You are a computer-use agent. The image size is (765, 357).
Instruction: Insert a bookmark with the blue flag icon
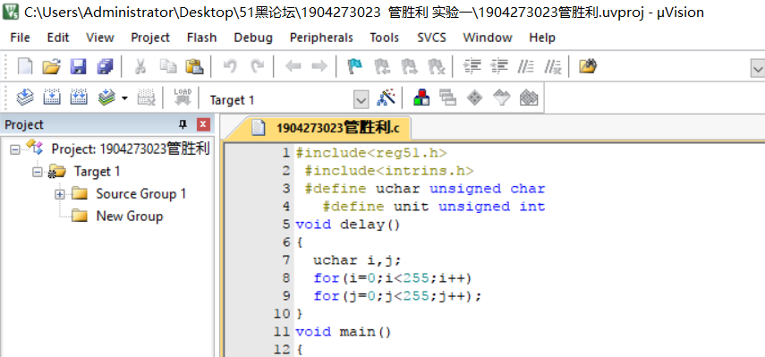point(354,66)
